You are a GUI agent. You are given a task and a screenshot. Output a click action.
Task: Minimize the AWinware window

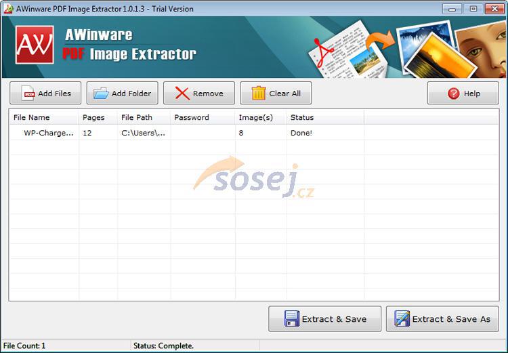[x=452, y=9]
